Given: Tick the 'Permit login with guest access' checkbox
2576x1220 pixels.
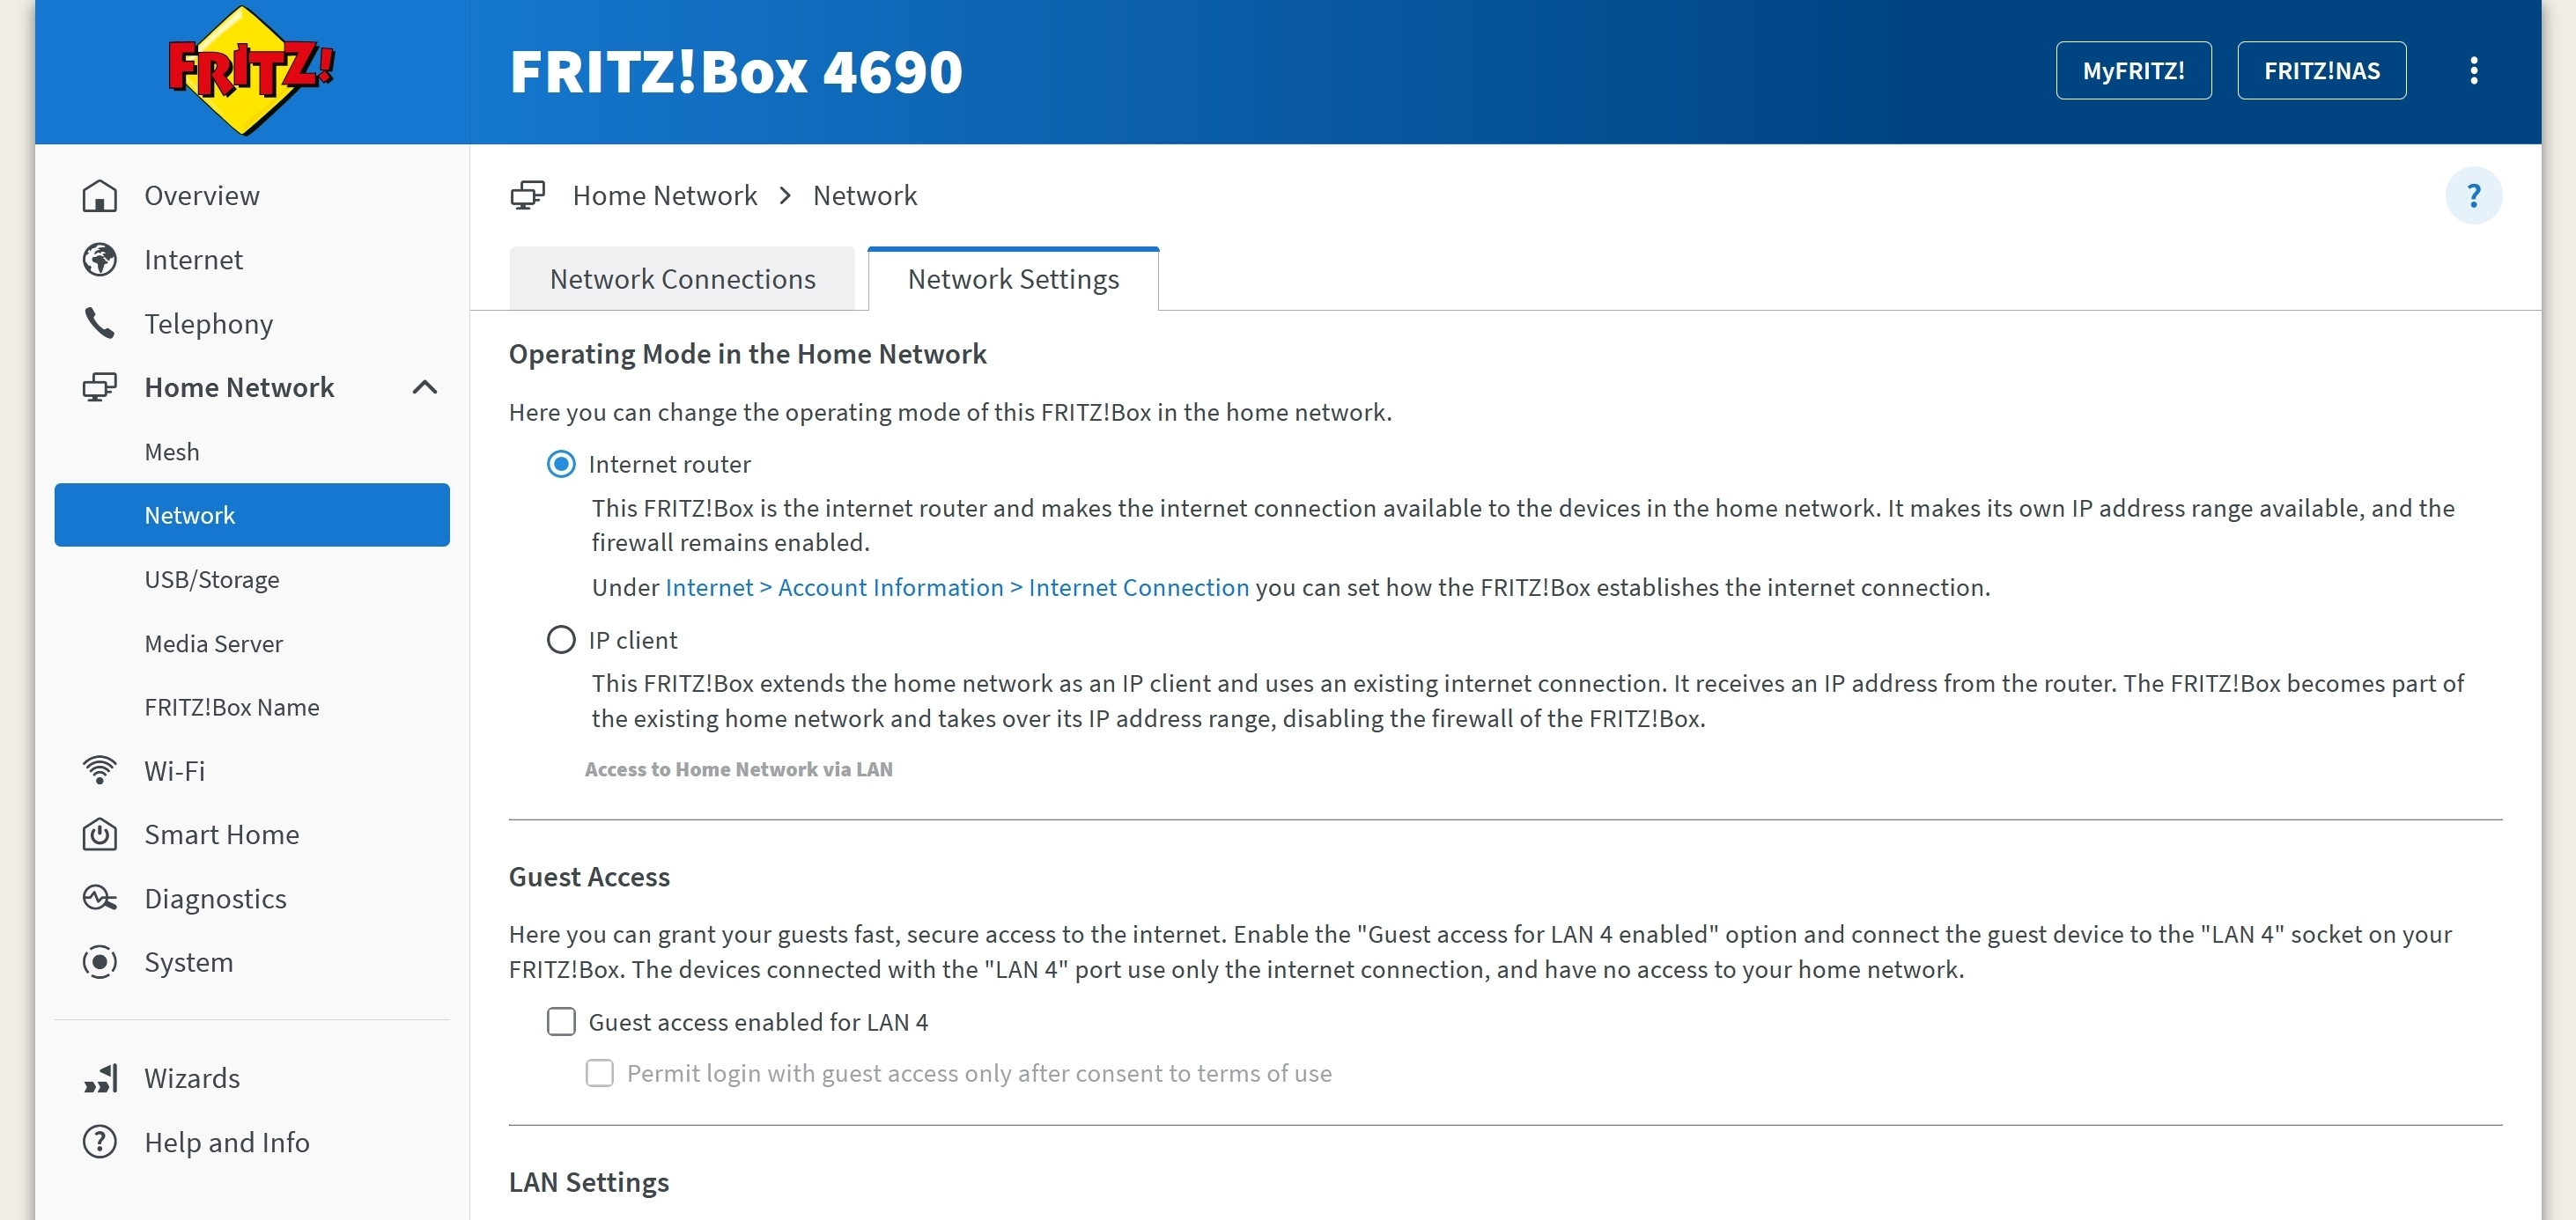Looking at the screenshot, I should (x=599, y=1073).
